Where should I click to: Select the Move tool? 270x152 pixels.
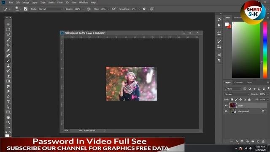point(8,24)
